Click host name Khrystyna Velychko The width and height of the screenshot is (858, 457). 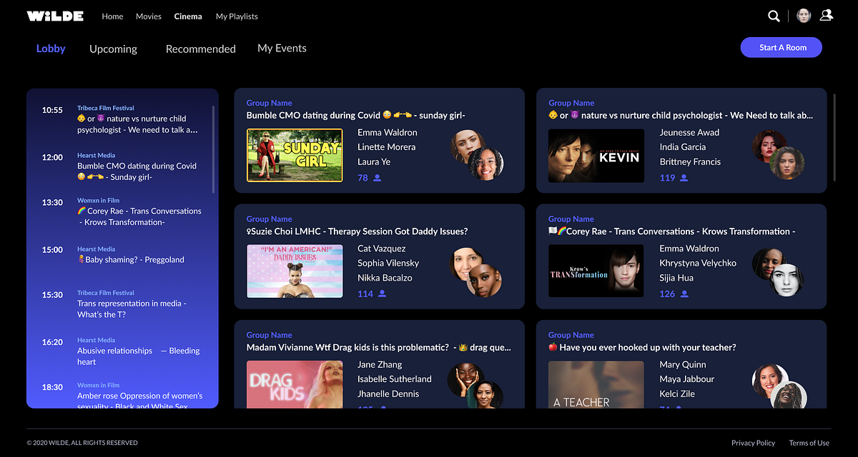point(698,263)
